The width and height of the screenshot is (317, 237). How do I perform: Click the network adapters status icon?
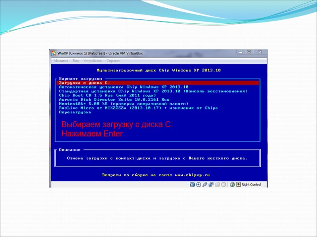(x=211, y=184)
